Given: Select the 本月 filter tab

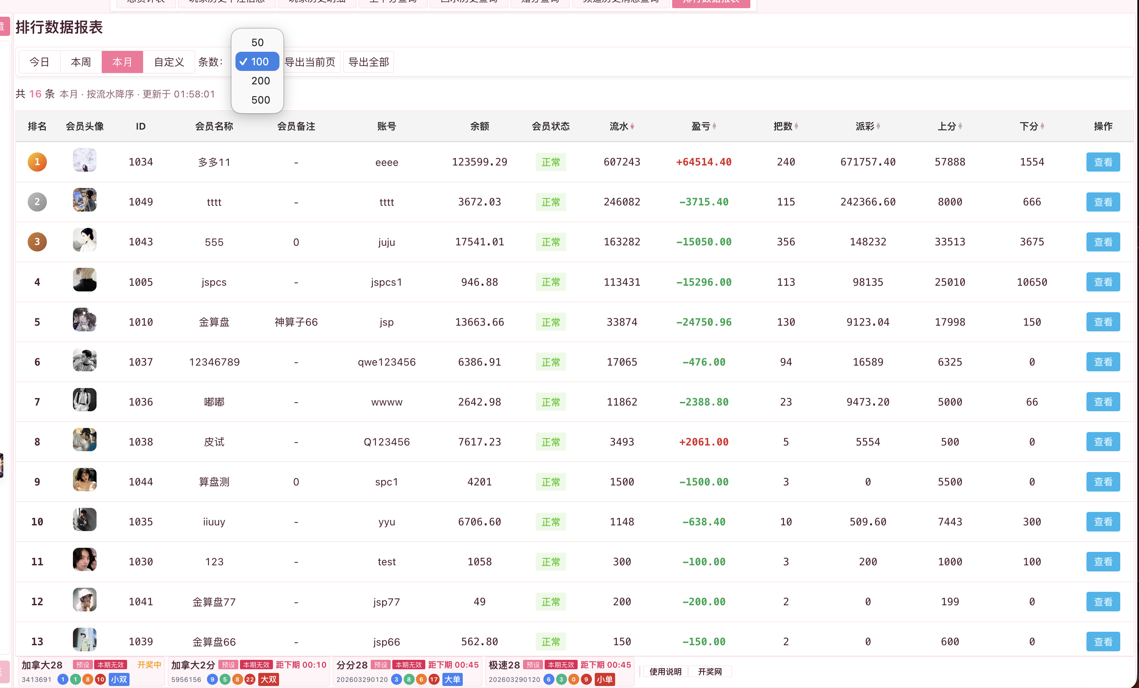Looking at the screenshot, I should [123, 62].
